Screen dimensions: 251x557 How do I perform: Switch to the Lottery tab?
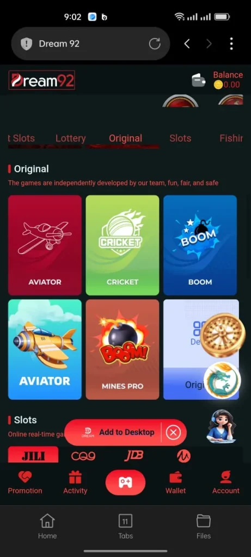point(70,138)
